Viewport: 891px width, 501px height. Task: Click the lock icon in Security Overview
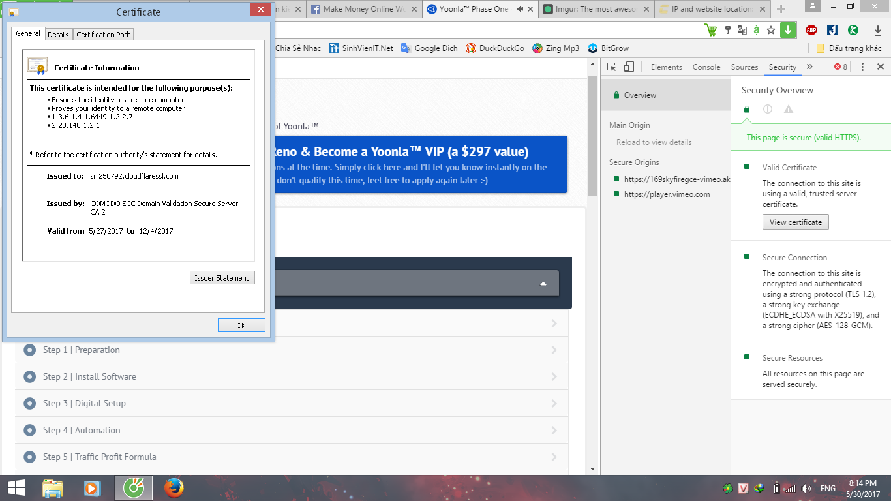[x=747, y=110]
